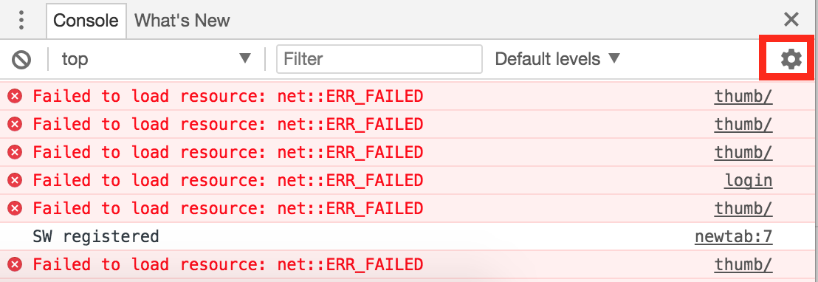Click the error icon beside the login row
The height and width of the screenshot is (282, 818).
(x=15, y=180)
